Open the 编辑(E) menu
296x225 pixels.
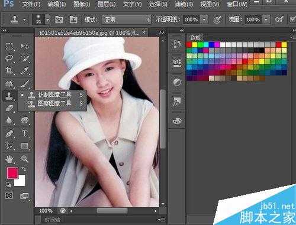coord(57,4)
